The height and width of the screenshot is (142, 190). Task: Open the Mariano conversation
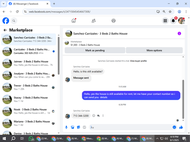coord(28,123)
